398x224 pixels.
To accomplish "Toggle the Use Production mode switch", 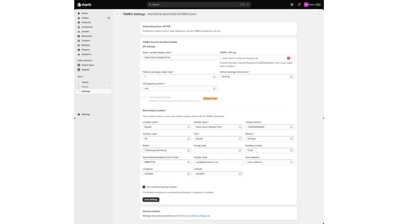I will [x=145, y=97].
